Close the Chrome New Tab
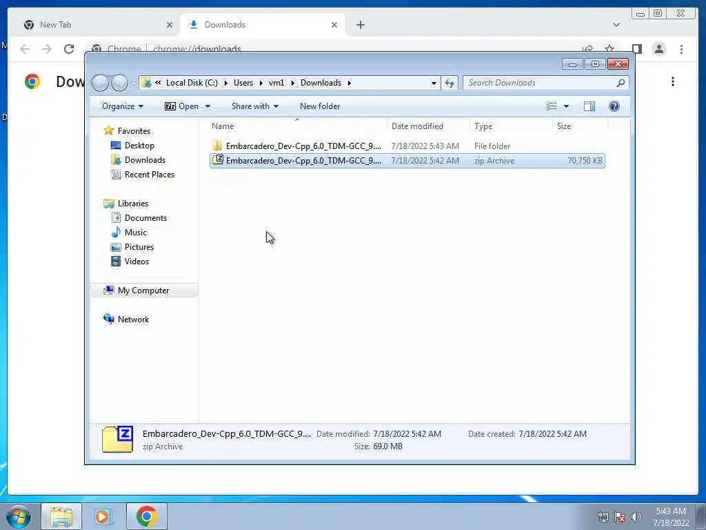The image size is (706, 530). (x=170, y=25)
